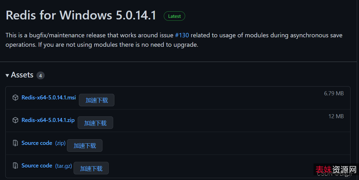Viewport: 359px width, 180px height.
Task: Click the archive icon beside Source code (zip)
Action: tap(15, 143)
